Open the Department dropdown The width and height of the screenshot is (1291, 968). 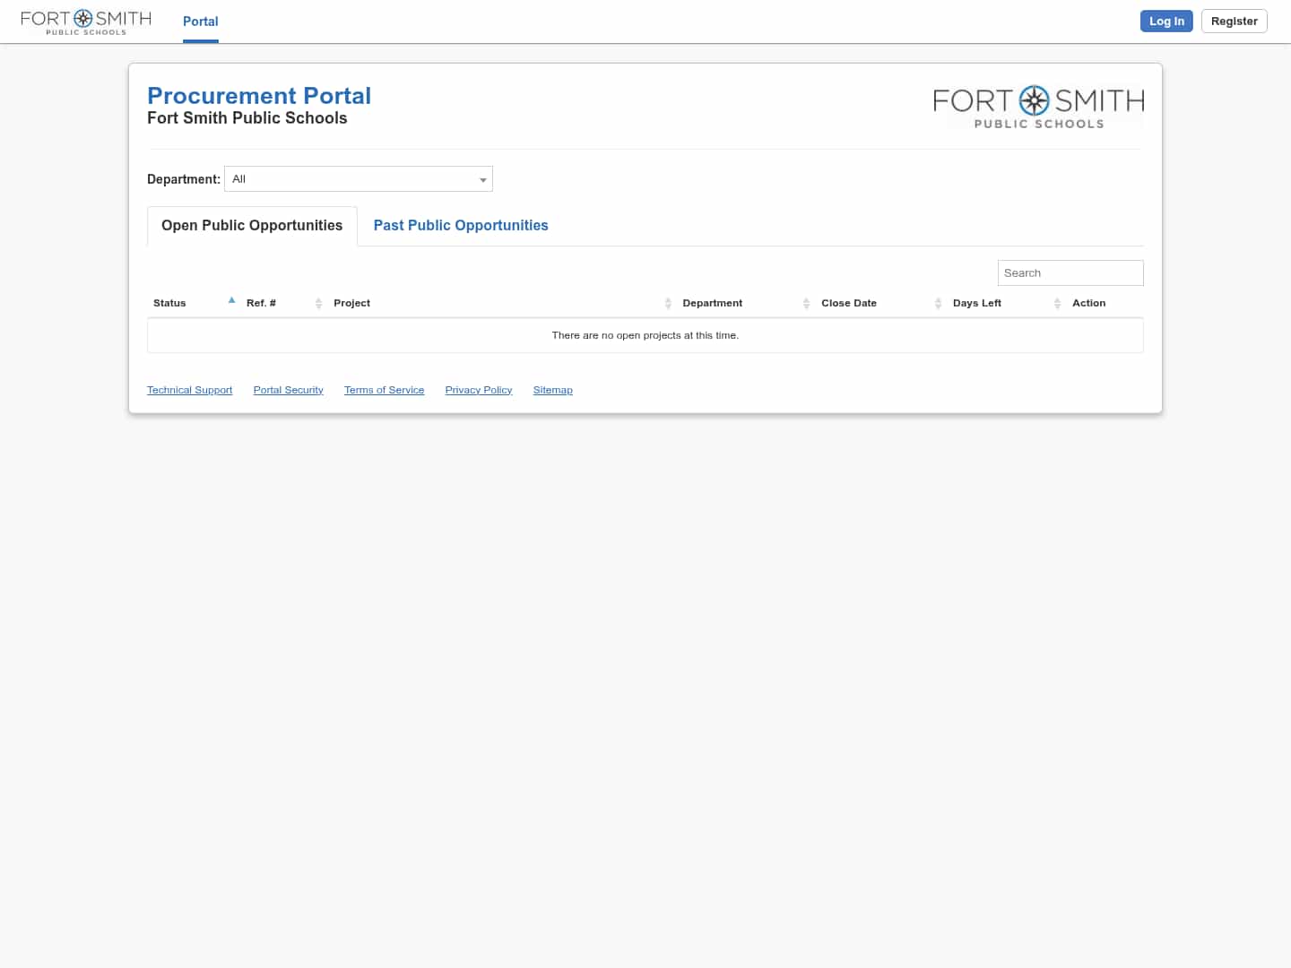[359, 179]
